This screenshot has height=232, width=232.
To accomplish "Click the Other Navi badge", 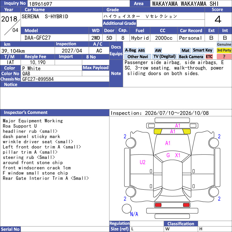I will 137,57.
